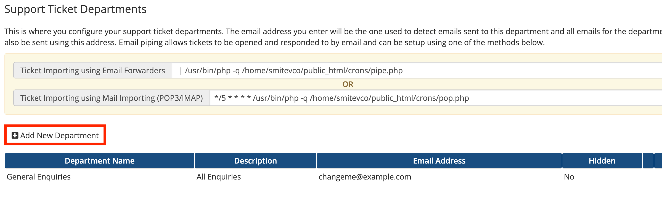Click the OR separator between import methods

348,84
